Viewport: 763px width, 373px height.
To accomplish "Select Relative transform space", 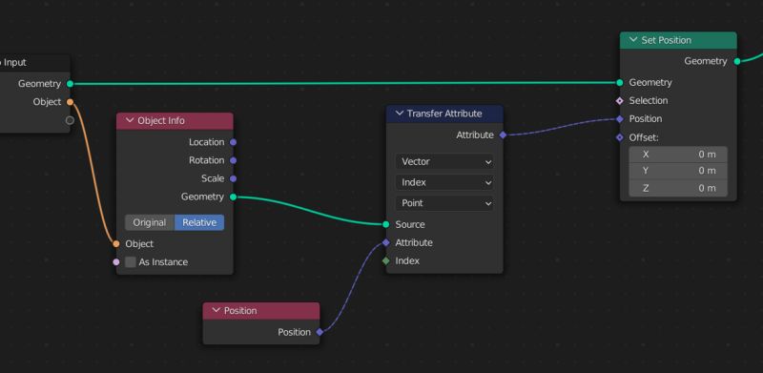I will 199,222.
